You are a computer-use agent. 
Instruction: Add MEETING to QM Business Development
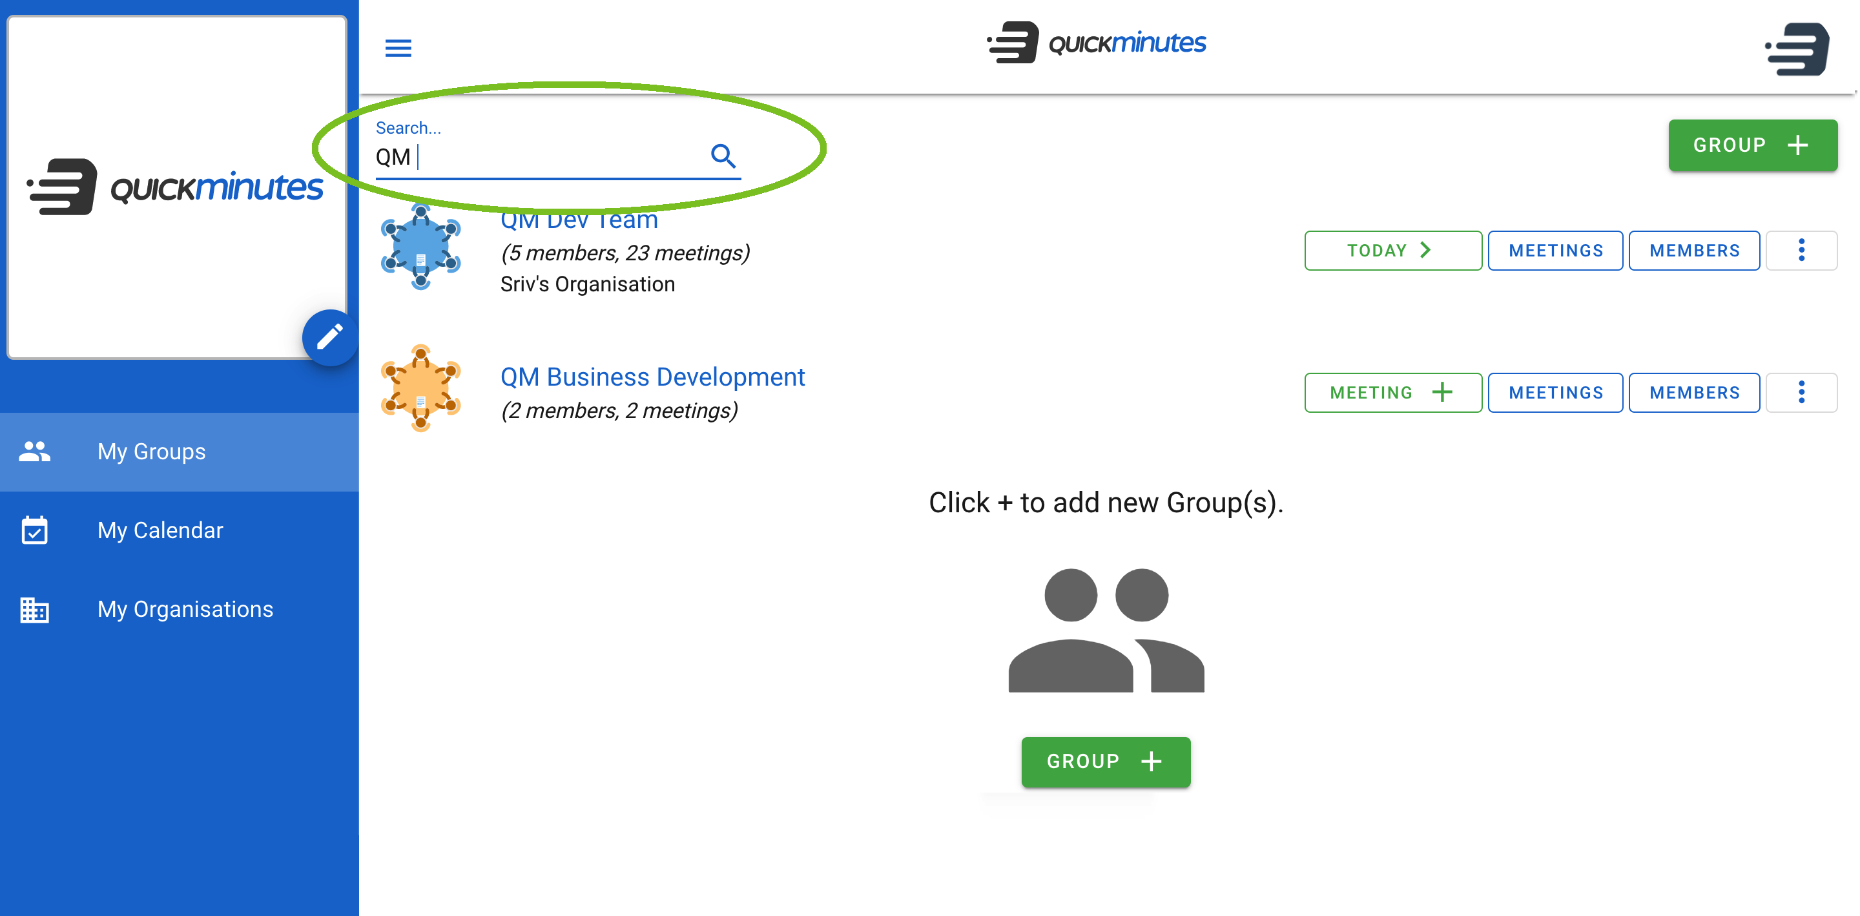point(1393,392)
